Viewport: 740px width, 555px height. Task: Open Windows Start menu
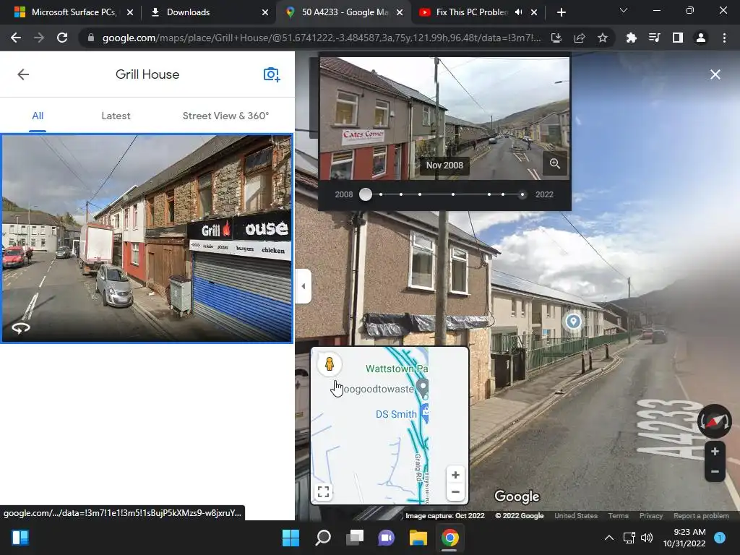point(291,538)
